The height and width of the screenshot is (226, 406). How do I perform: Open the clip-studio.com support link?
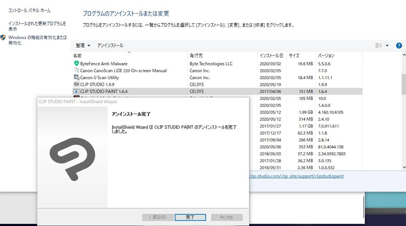[296, 176]
